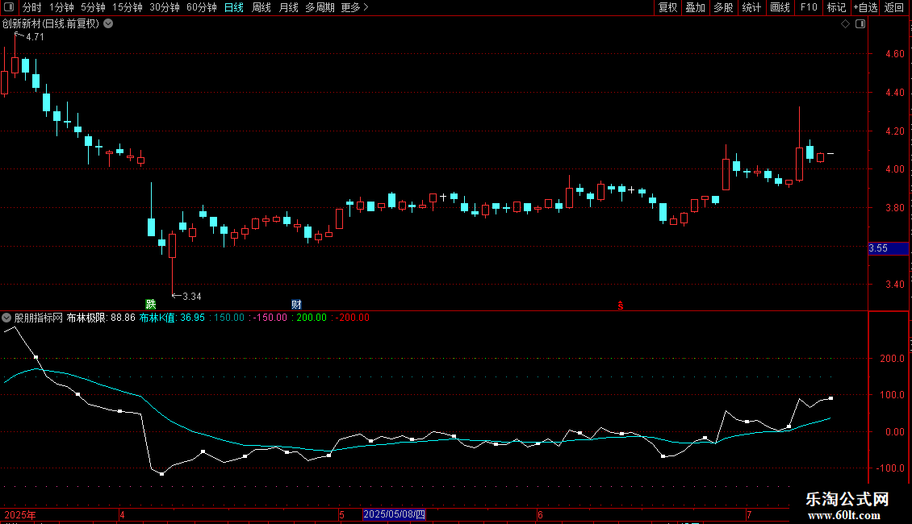Click the 股朋指标网 indicator name
The width and height of the screenshot is (912, 524).
click(39, 318)
